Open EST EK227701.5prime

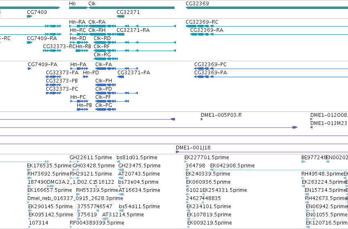coord(207,158)
